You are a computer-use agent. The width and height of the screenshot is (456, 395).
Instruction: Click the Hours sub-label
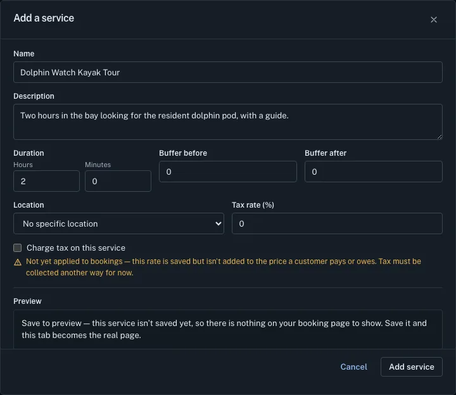tap(23, 165)
